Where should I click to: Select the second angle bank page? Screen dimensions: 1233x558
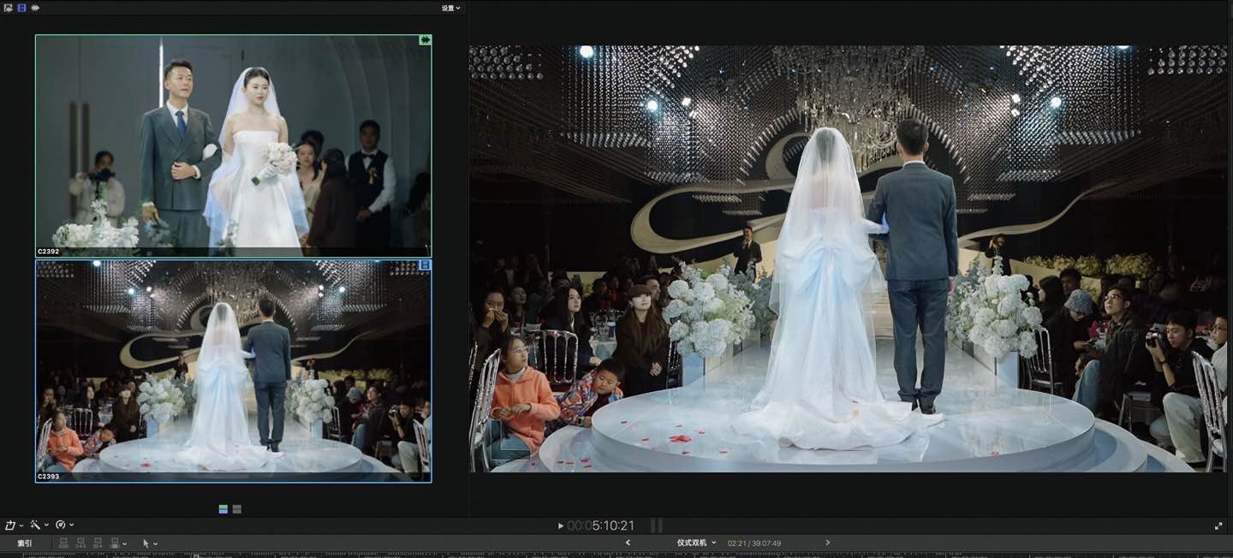(x=237, y=509)
